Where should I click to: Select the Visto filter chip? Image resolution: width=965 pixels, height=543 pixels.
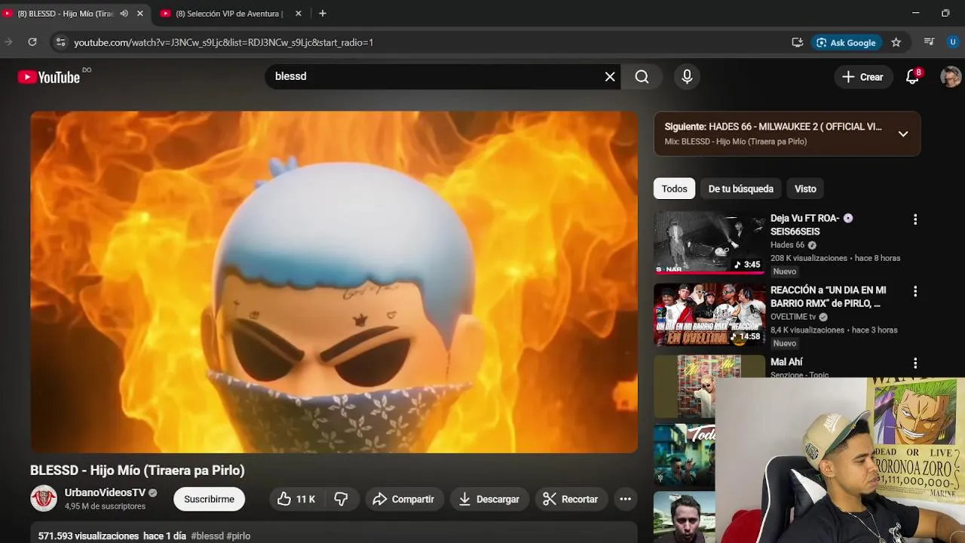[805, 189]
